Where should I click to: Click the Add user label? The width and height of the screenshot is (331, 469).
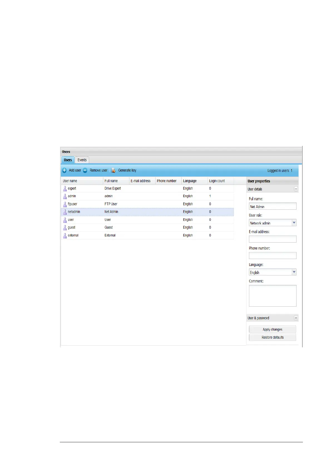(75, 170)
